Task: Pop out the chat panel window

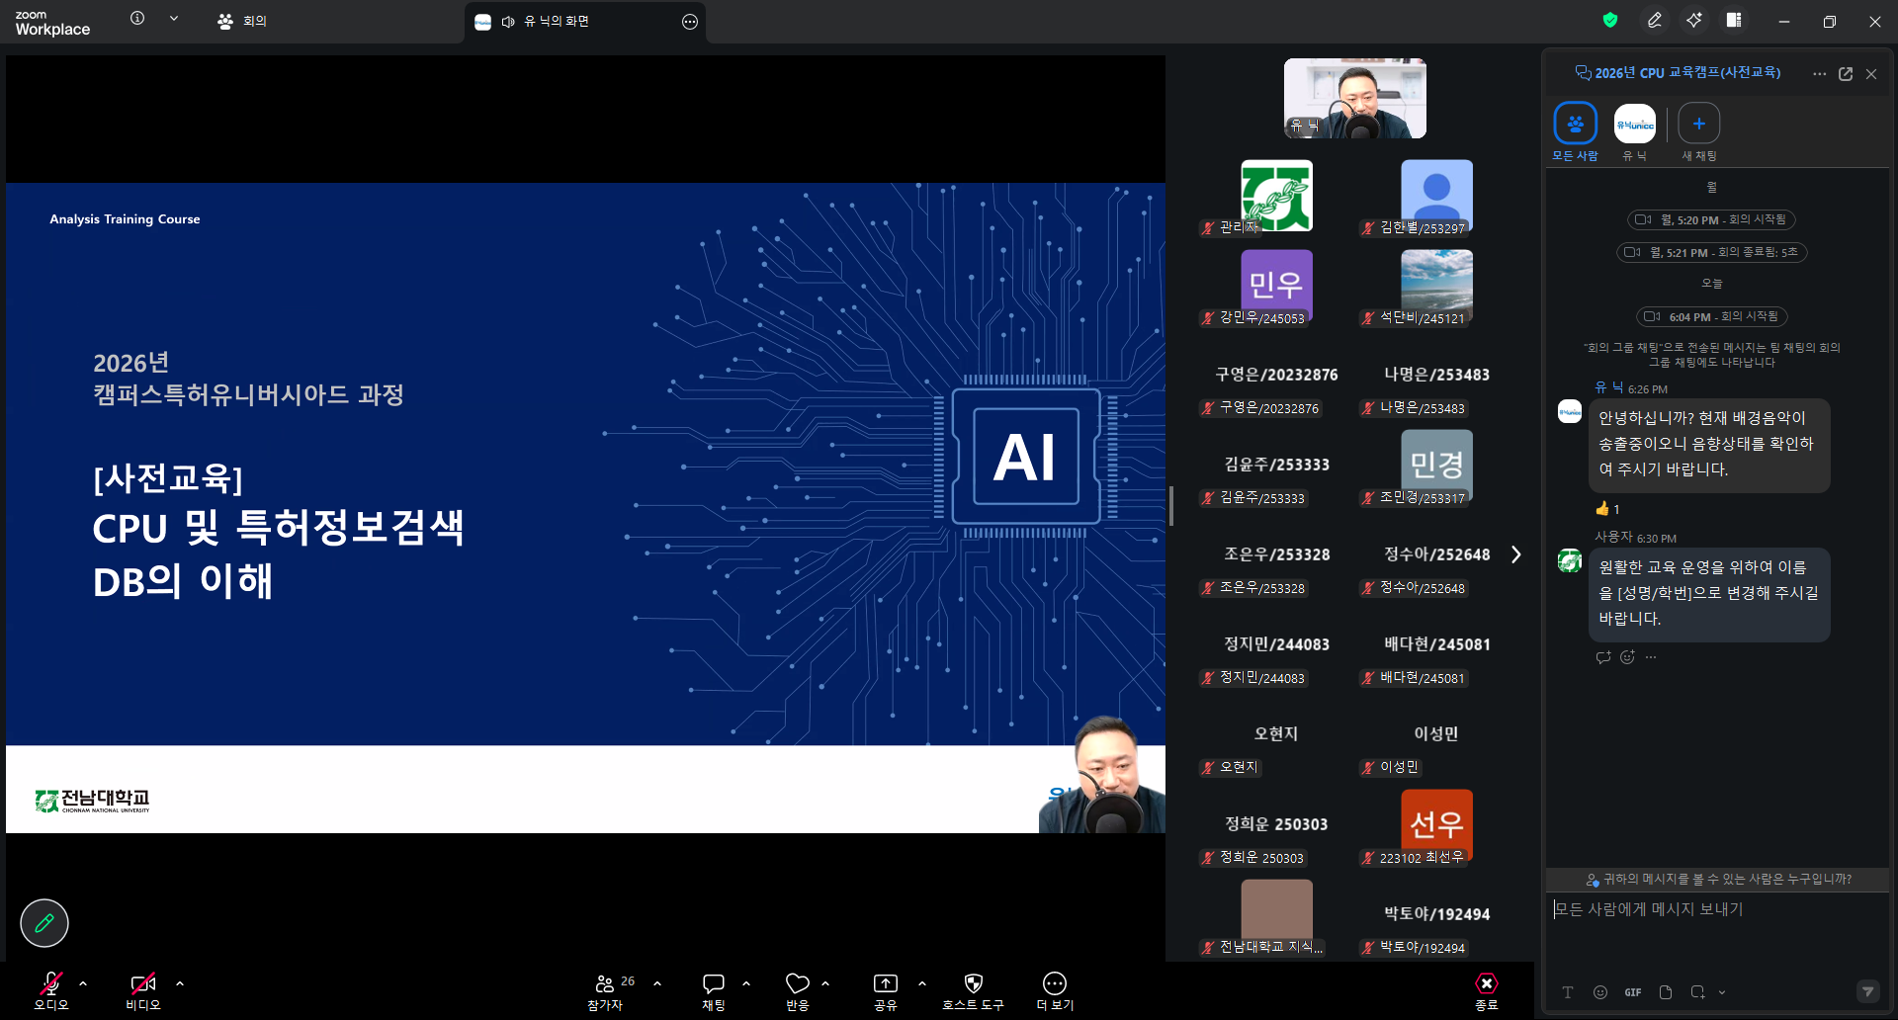Action: [1846, 74]
